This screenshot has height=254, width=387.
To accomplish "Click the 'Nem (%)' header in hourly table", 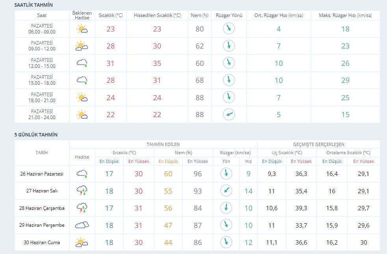I will 199,15.
